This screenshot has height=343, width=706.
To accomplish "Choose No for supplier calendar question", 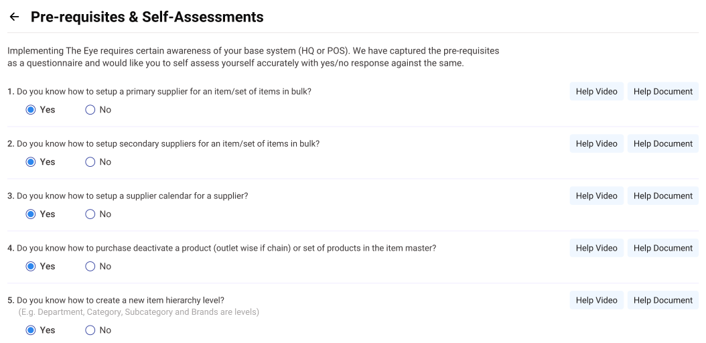I will pos(90,214).
